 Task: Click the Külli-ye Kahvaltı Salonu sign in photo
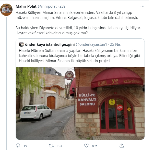tap(87, 100)
